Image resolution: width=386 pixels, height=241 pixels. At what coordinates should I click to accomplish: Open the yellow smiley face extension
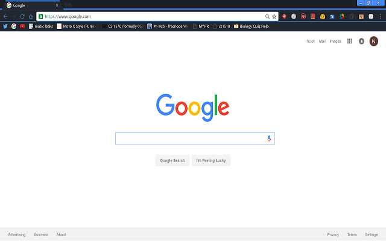(323, 16)
